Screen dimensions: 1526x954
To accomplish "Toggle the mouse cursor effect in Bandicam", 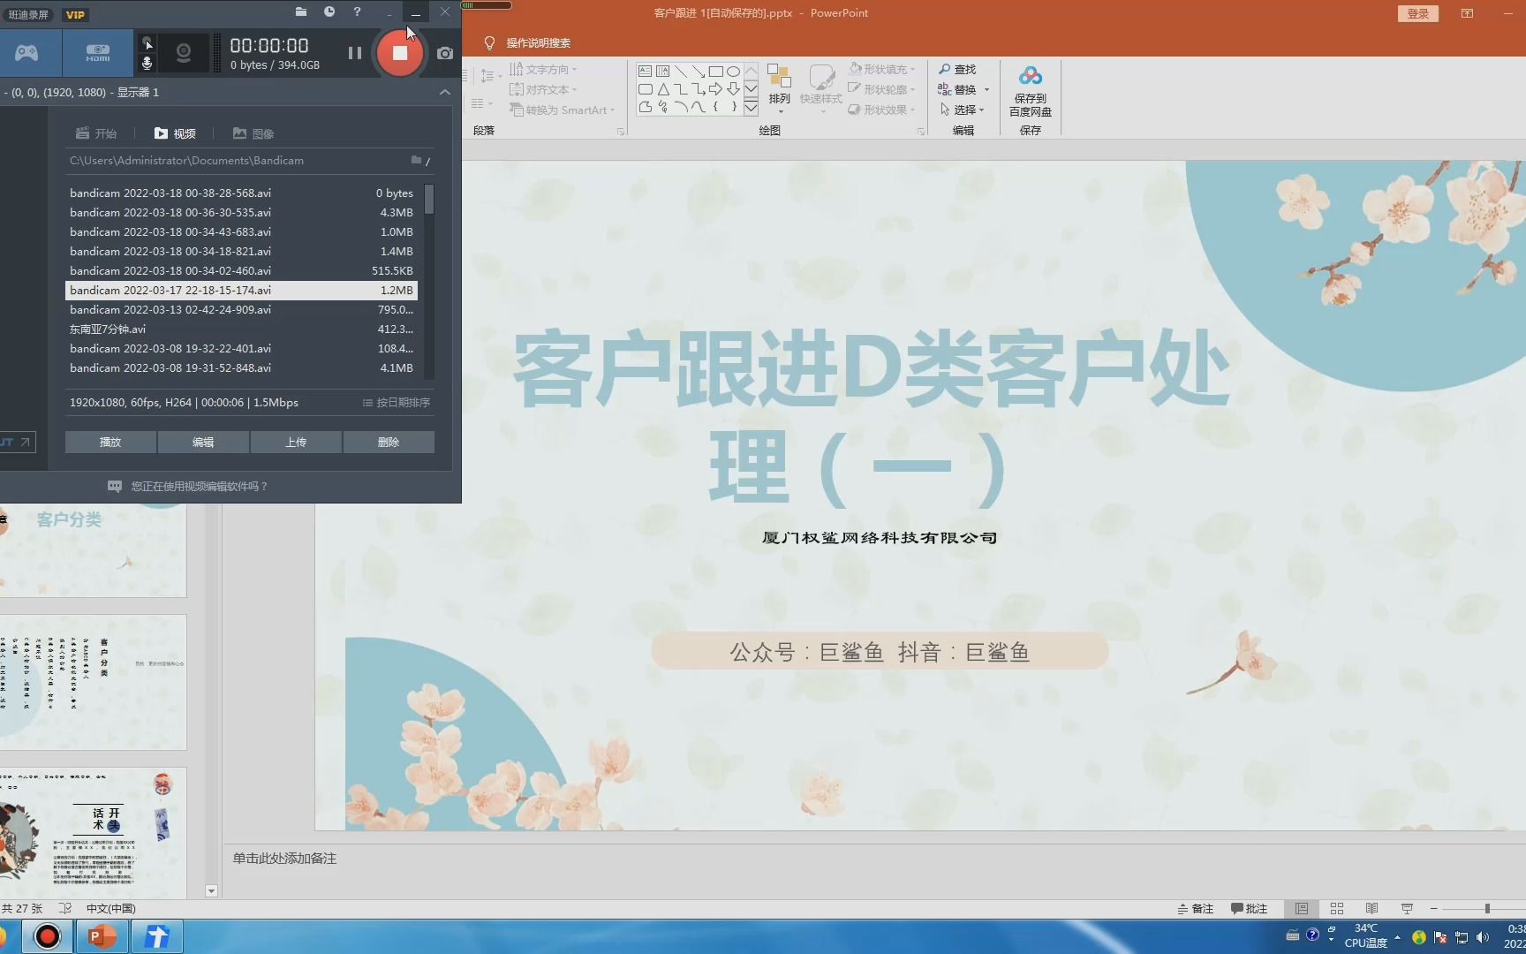I will coord(147,43).
